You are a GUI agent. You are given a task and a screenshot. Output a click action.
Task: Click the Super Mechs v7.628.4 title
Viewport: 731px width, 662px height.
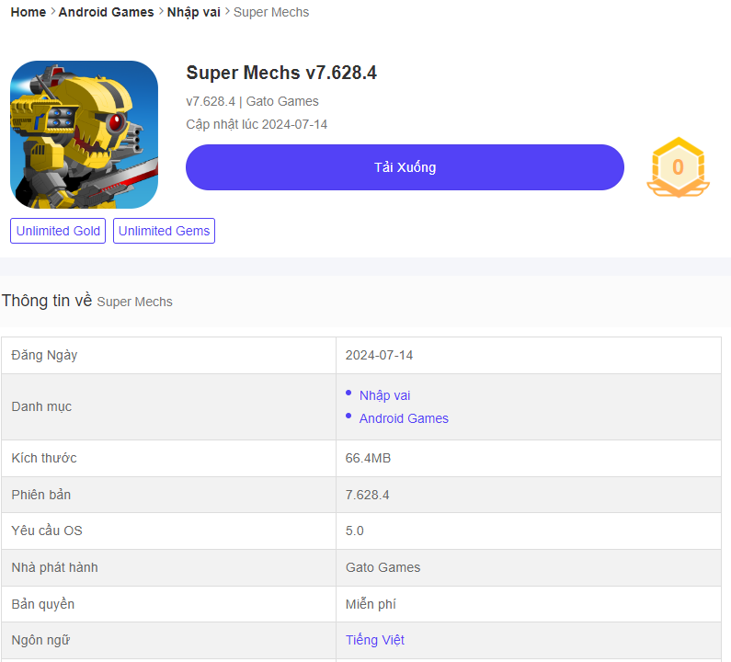pos(281,73)
